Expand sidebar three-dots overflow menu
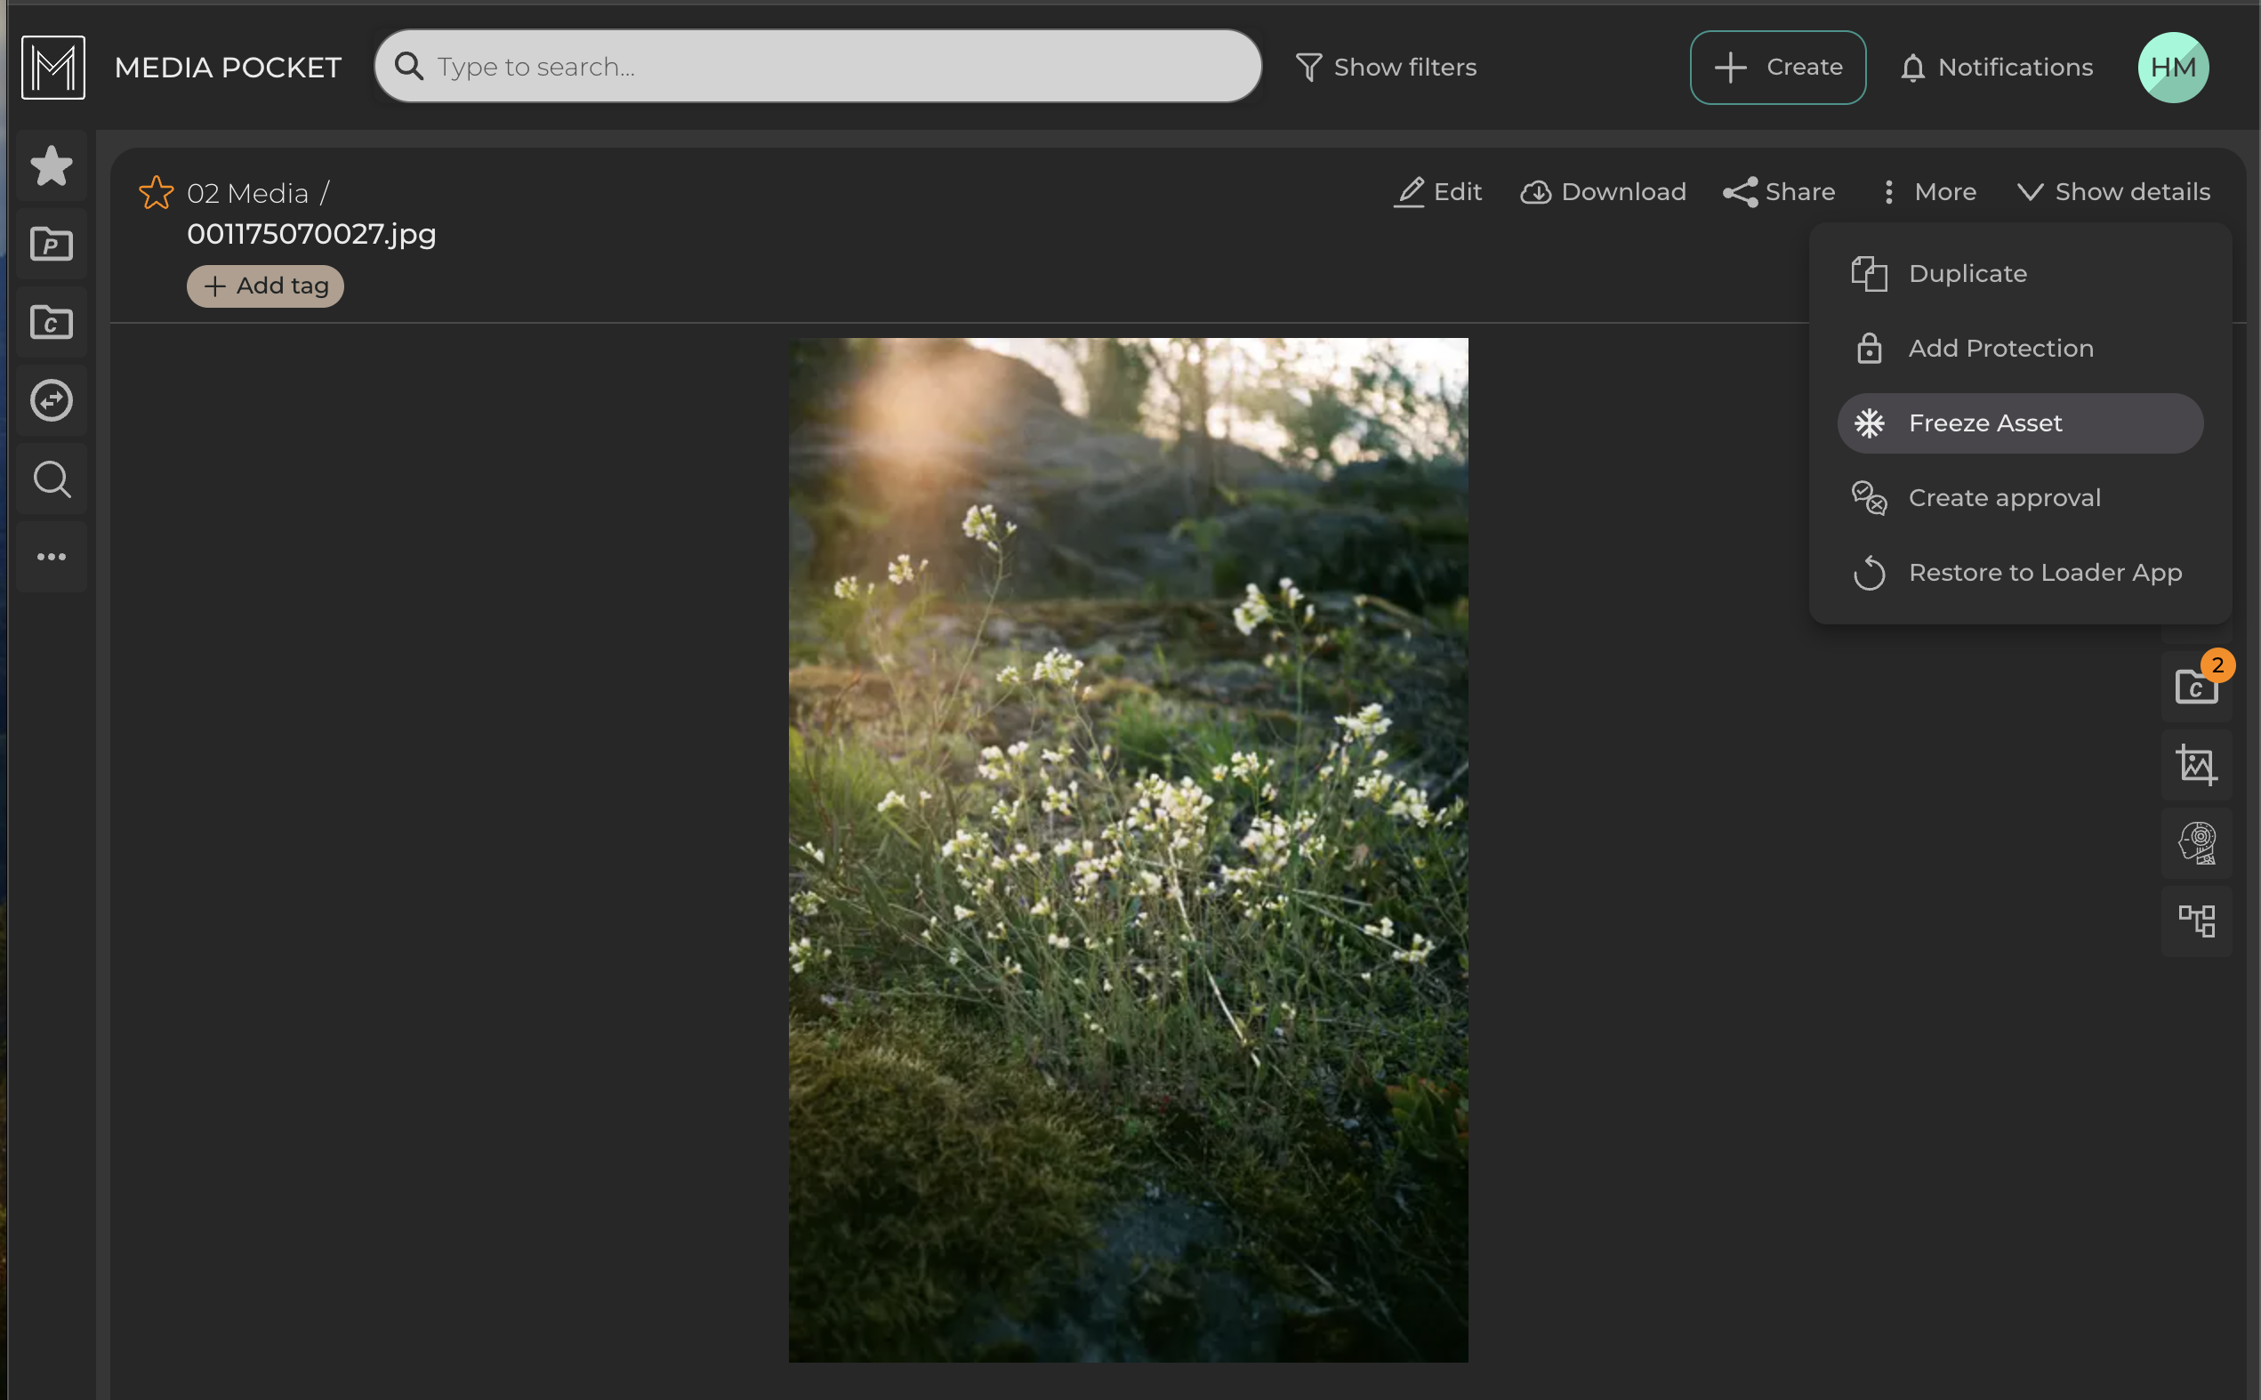This screenshot has height=1400, width=2261. point(51,557)
